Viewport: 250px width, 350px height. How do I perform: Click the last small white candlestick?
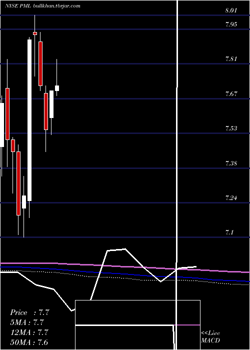tap(57, 88)
